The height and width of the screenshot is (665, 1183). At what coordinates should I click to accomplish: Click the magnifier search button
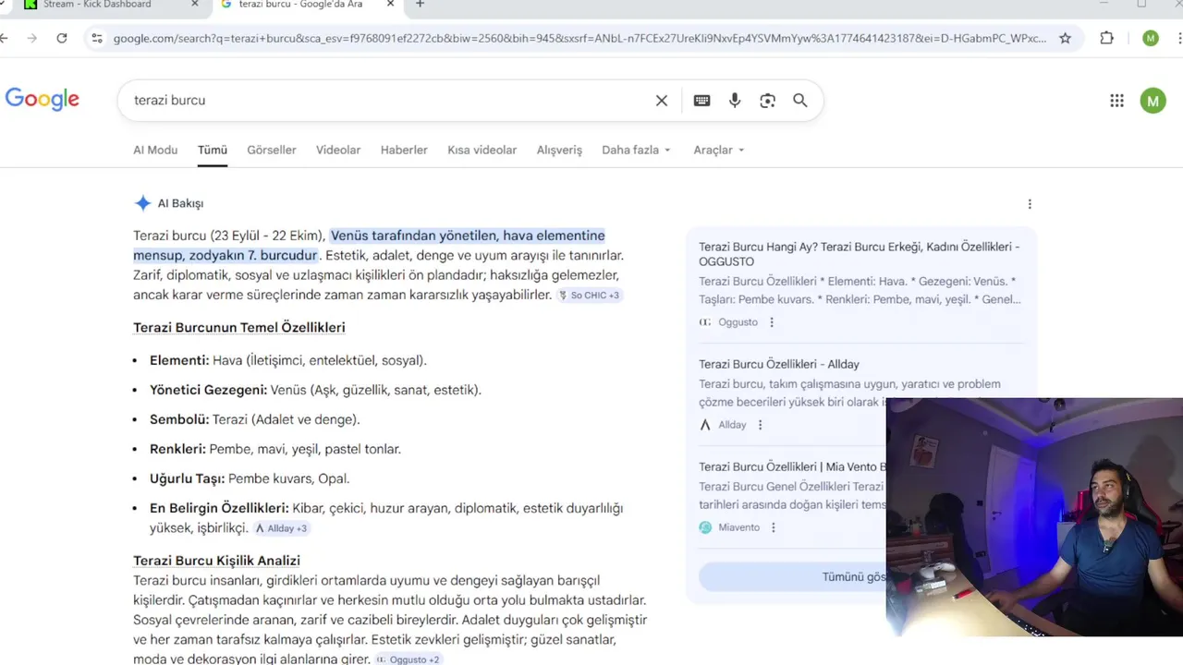coord(800,101)
